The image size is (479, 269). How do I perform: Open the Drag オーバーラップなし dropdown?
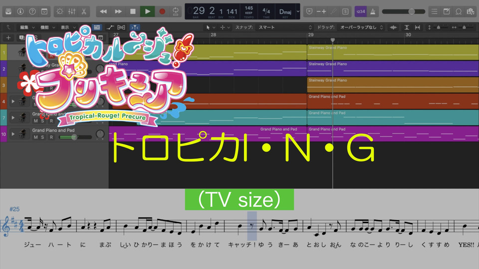tap(362, 27)
